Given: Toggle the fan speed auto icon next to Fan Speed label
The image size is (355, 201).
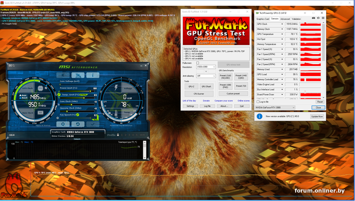Looking at the screenshot, I should click(78, 115).
